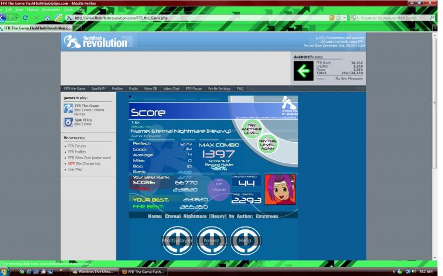Open the History menu
The width and height of the screenshot is (443, 276).
click(32, 9)
